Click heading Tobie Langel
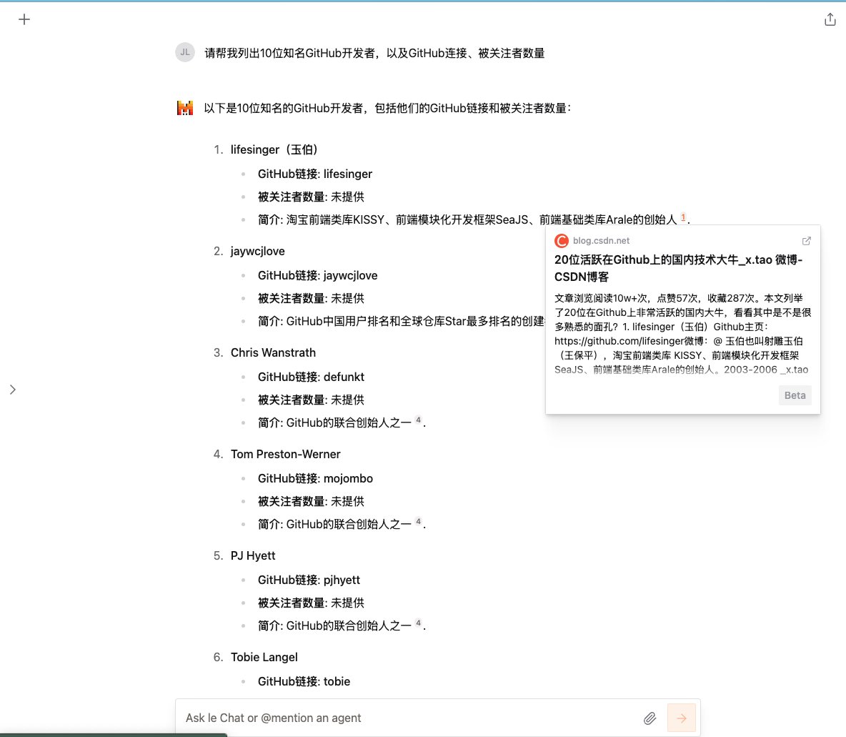Image resolution: width=846 pixels, height=737 pixels. (x=264, y=657)
